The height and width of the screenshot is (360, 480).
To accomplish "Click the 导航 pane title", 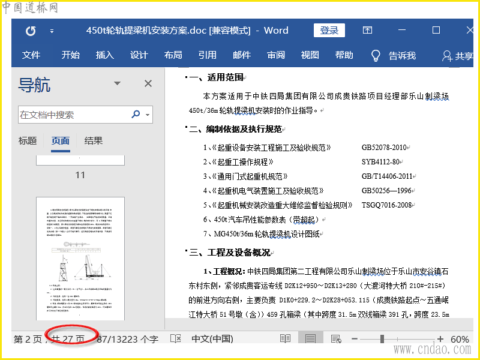I will [34, 85].
